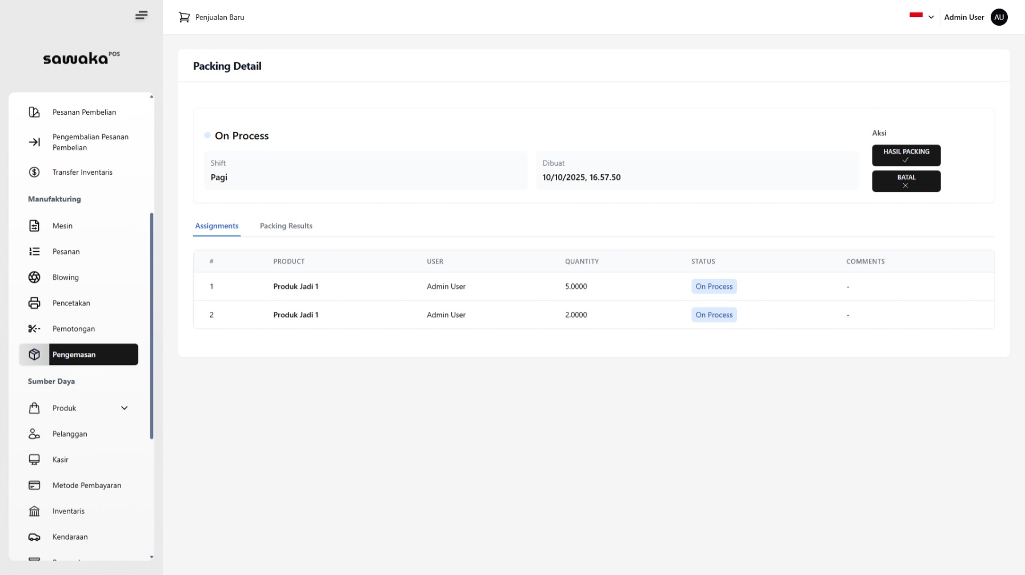Open the Admin User account menu
Screen dimensions: 1025x575
(964, 17)
